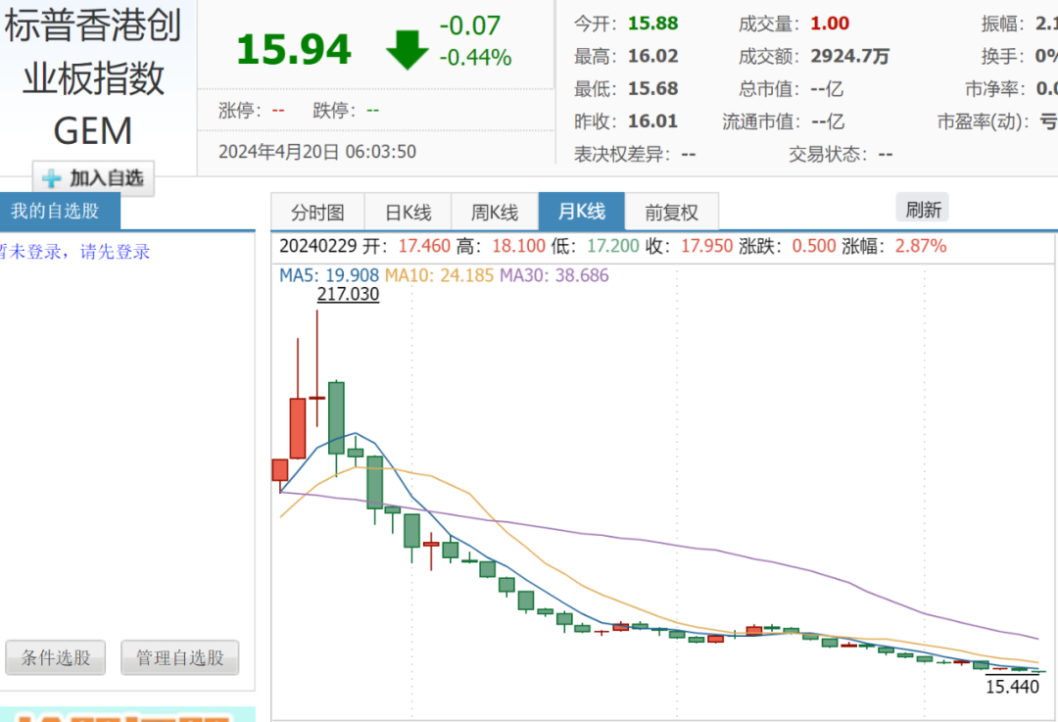Screen dimensions: 1058x722
Task: Click the index title 标普香港创业板指数 GEM
Action: pyautogui.click(x=93, y=78)
